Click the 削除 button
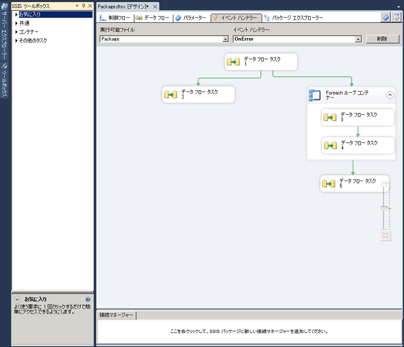Screen dimensions: 404x347 [382, 39]
